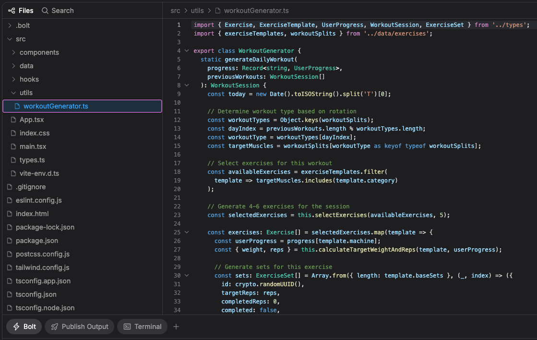Click the plus icon to add a new tab

click(176, 327)
